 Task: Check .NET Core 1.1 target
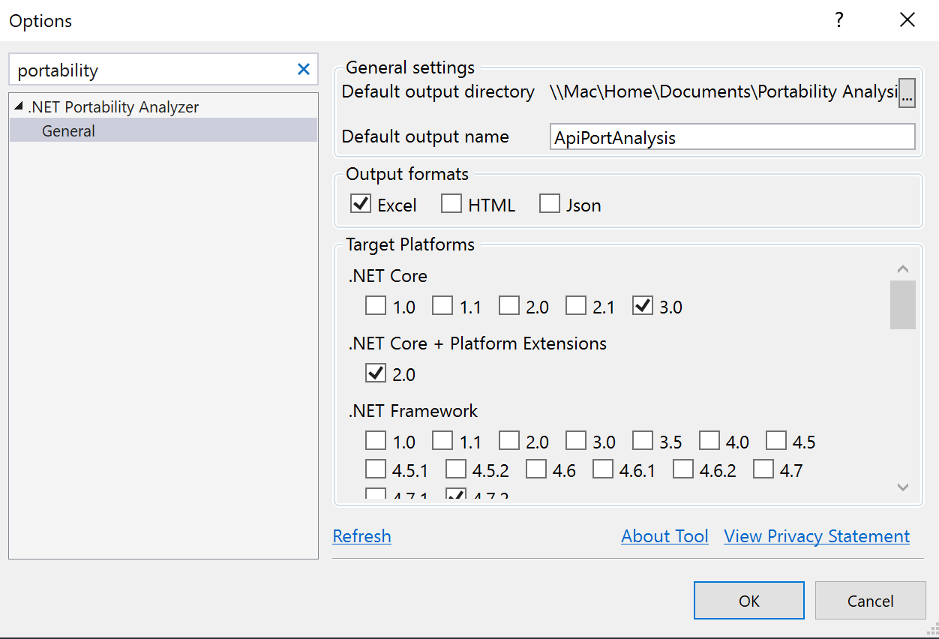tap(442, 306)
